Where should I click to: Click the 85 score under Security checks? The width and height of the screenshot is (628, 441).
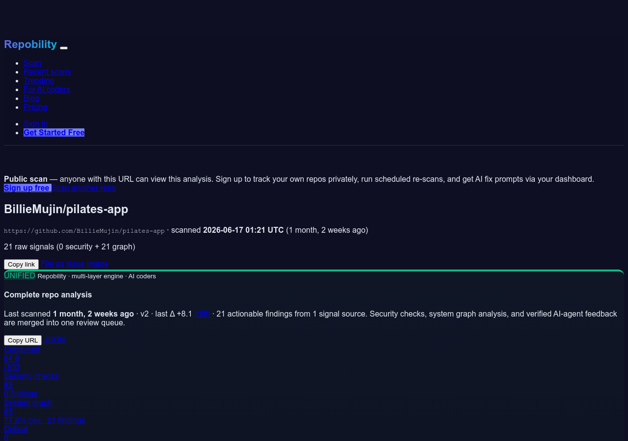point(8,385)
